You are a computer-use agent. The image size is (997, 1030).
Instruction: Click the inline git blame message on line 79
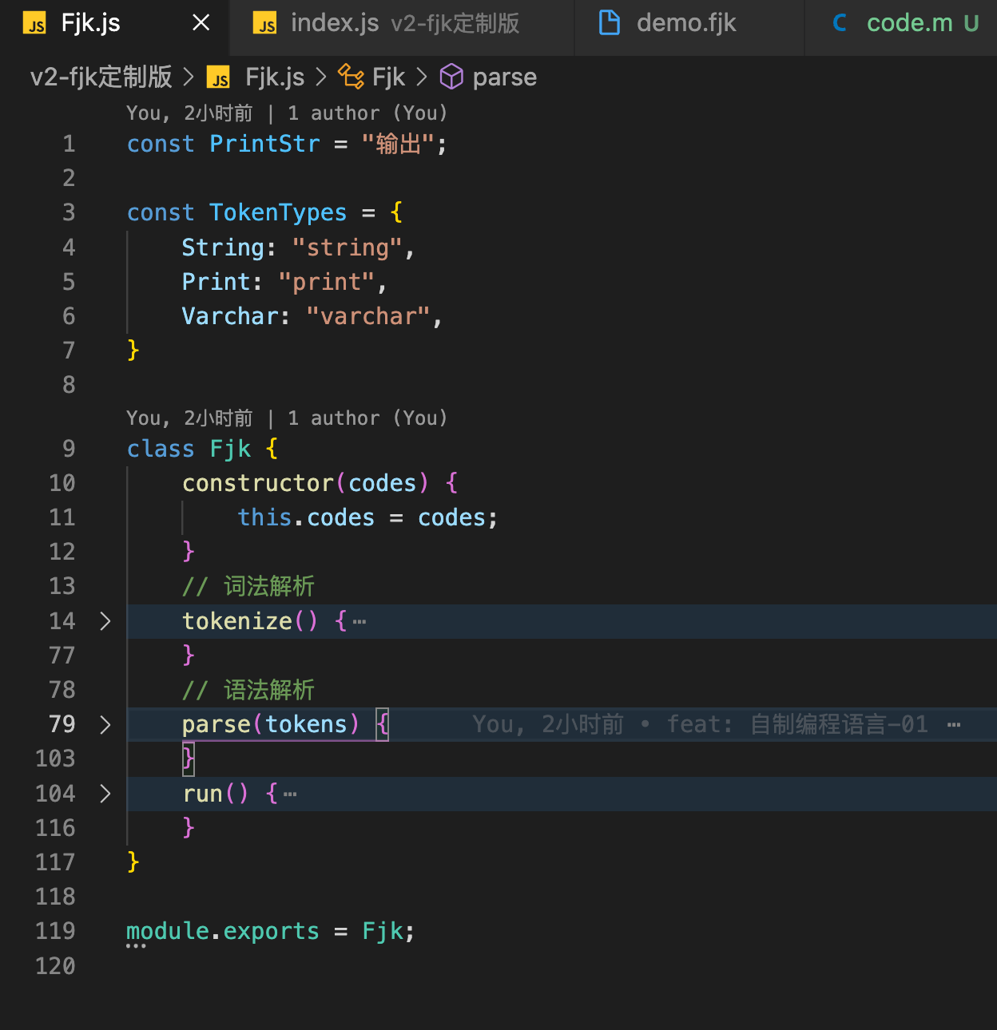[x=699, y=724]
